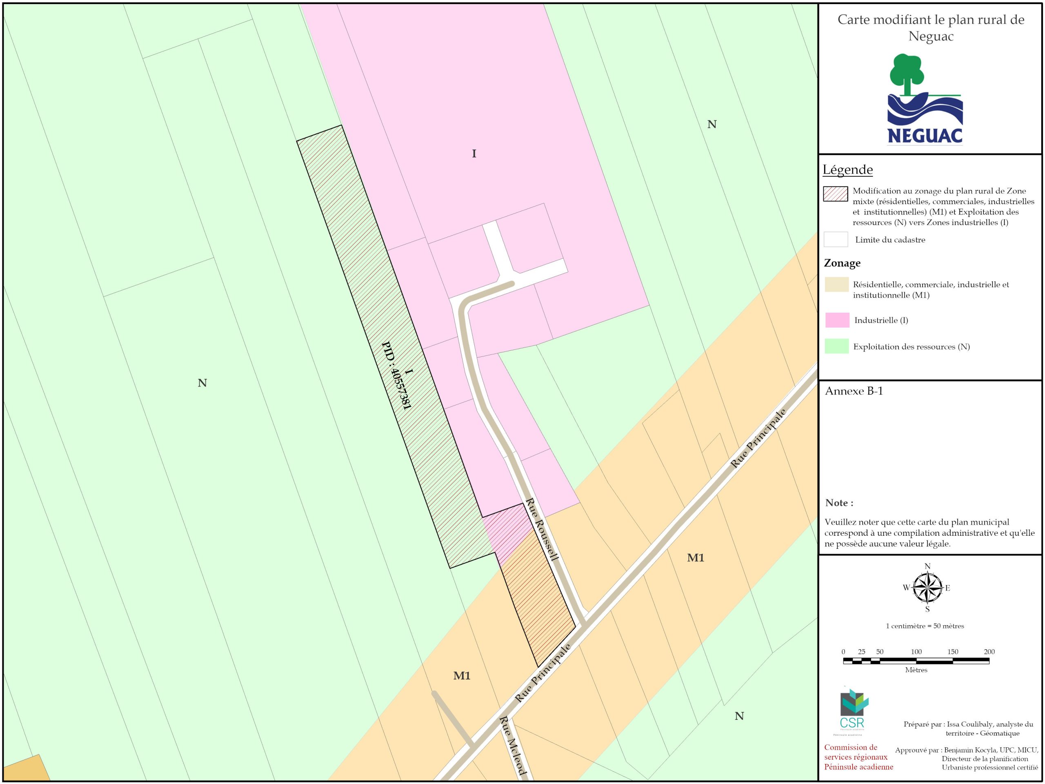Click the Légende heading
The width and height of the screenshot is (1045, 784).
pyautogui.click(x=847, y=169)
